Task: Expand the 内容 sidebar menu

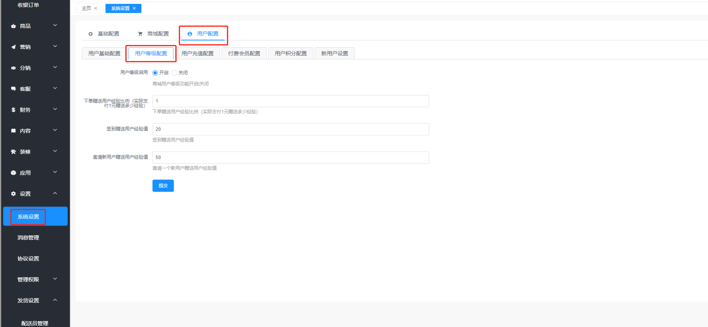Action: click(35, 130)
